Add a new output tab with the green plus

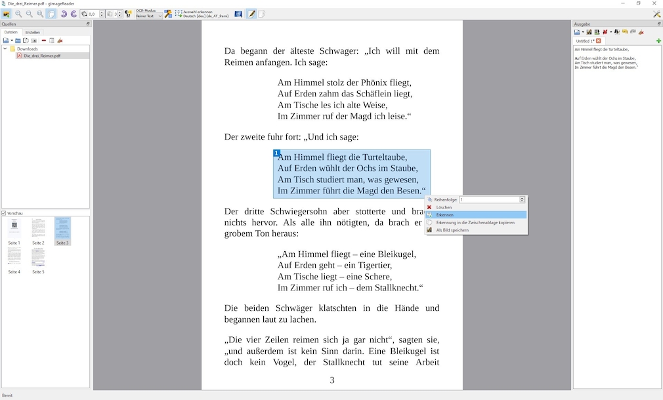(x=658, y=41)
